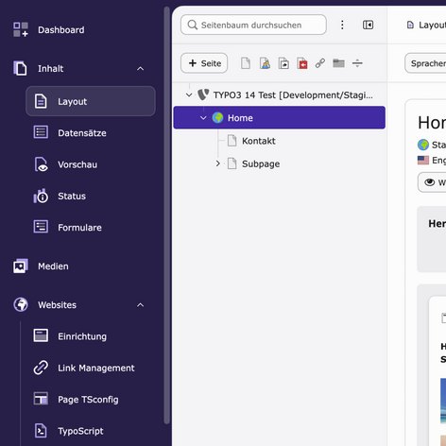Select the external link page icon

(x=320, y=63)
